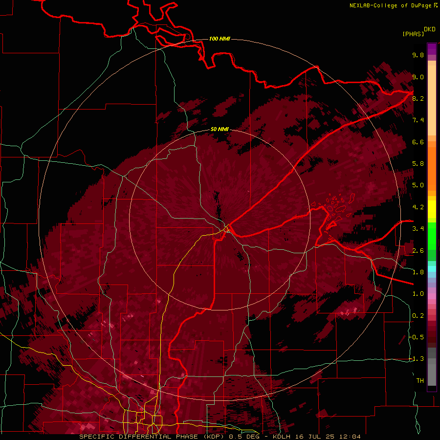
Task: Click the 50 NMI range ring label
Action: point(220,129)
